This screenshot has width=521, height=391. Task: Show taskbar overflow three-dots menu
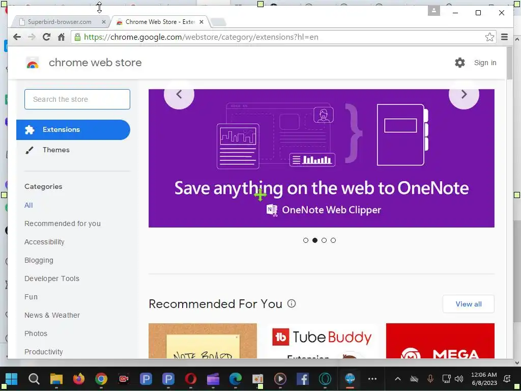(x=372, y=379)
